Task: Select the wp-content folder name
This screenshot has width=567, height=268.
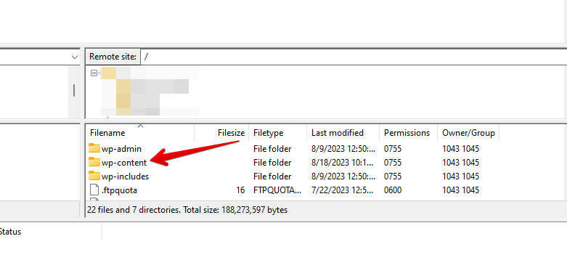Action: (x=124, y=163)
